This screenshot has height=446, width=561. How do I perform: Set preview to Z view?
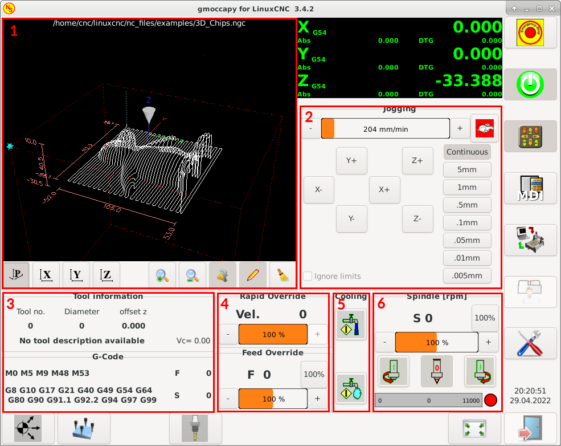(x=107, y=275)
